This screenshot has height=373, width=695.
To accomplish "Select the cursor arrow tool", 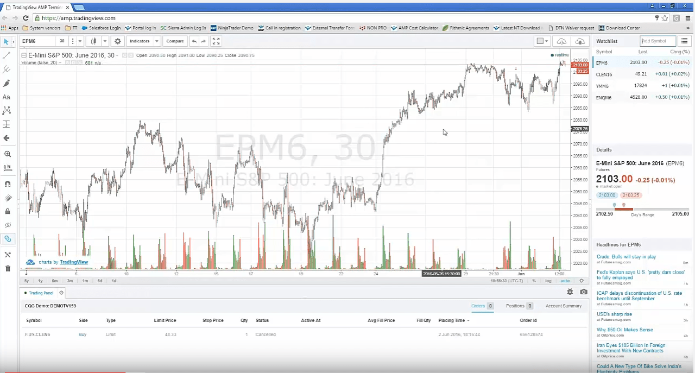I will [7, 41].
